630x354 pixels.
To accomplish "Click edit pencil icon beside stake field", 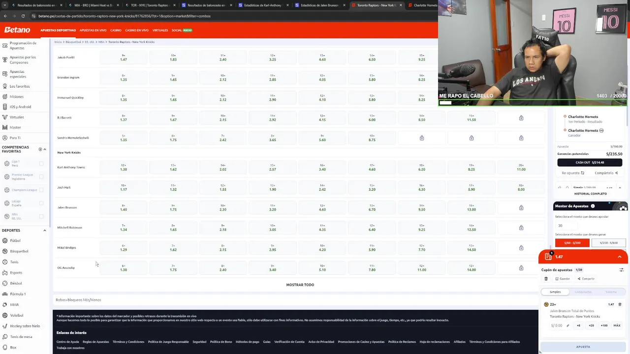I will (x=567, y=325).
